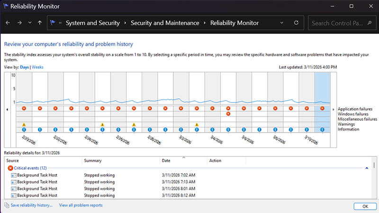Viewport: 379px width, 213px height.
Task: Open chevron after System and Security breadcrumb
Action: click(x=125, y=23)
